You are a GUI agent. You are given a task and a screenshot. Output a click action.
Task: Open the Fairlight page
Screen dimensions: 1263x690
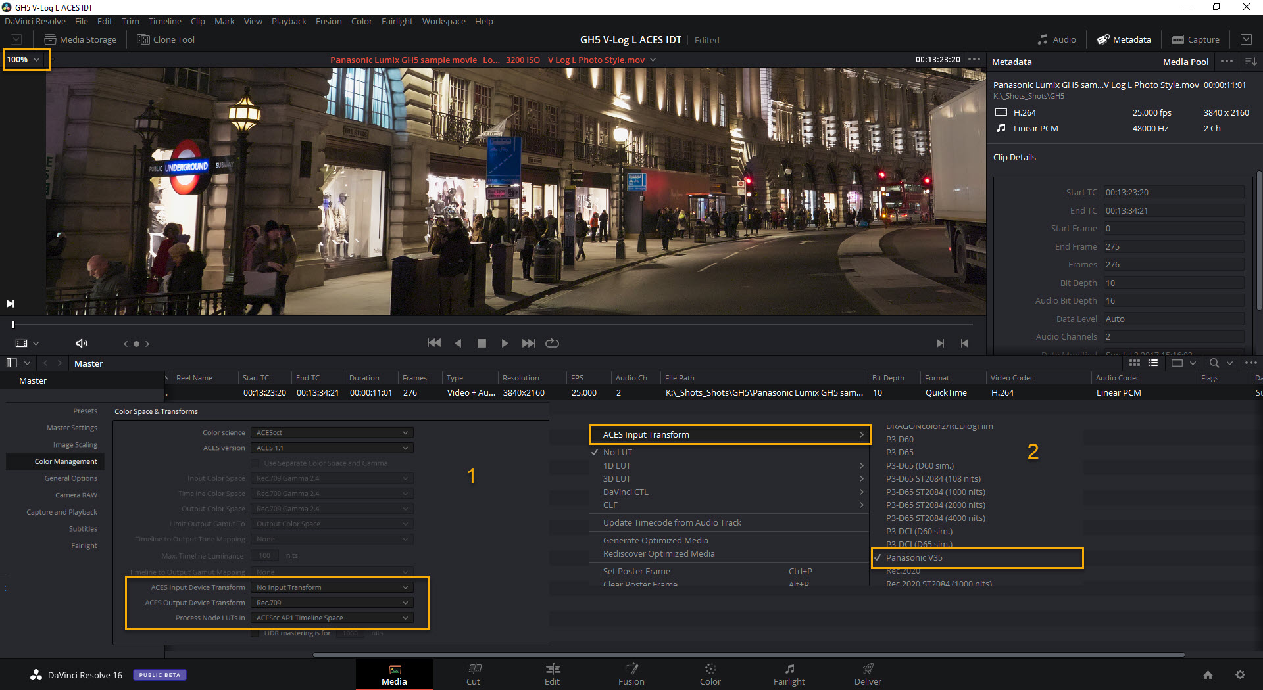pyautogui.click(x=789, y=674)
